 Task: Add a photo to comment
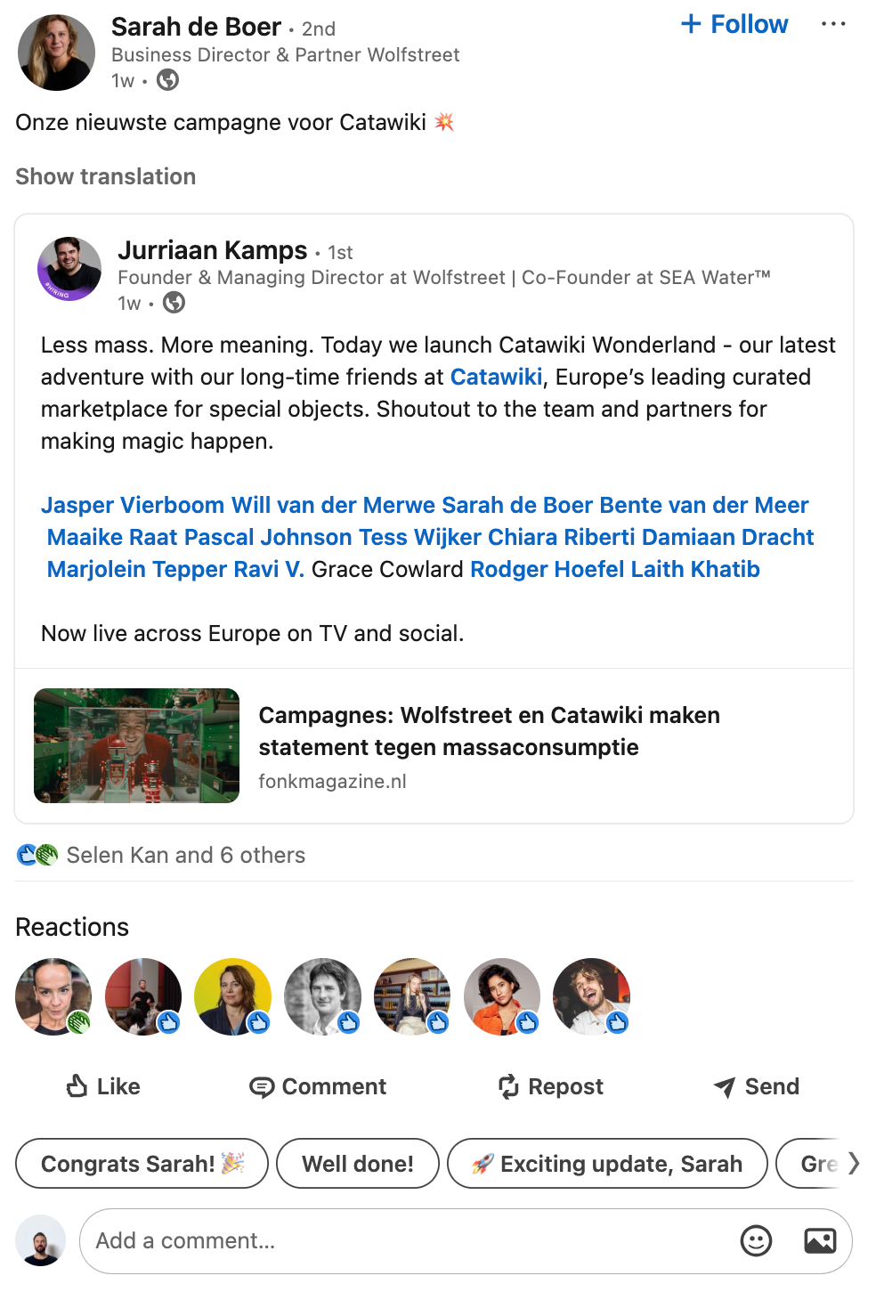(820, 1240)
